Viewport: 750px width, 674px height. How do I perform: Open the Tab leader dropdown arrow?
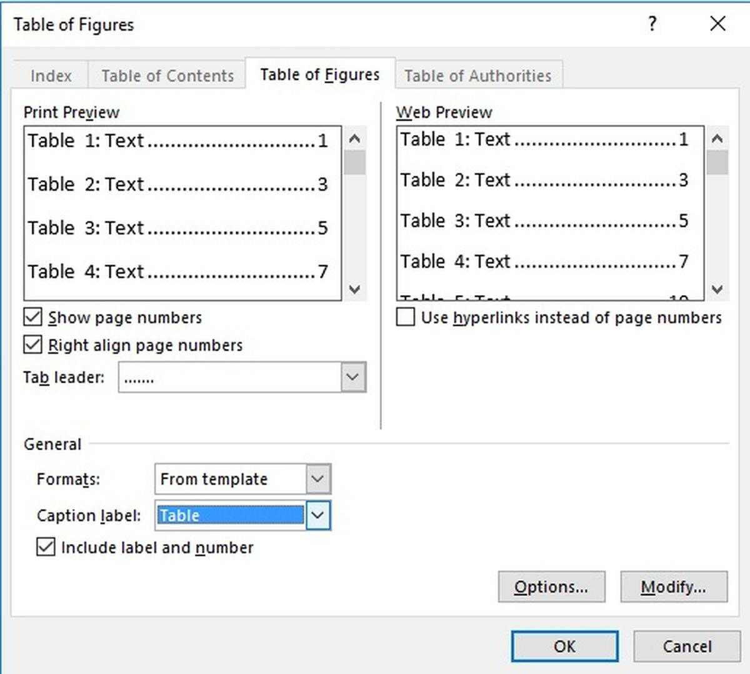352,378
